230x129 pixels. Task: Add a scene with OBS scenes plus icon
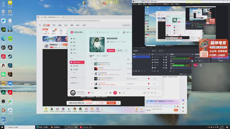pos(133,71)
